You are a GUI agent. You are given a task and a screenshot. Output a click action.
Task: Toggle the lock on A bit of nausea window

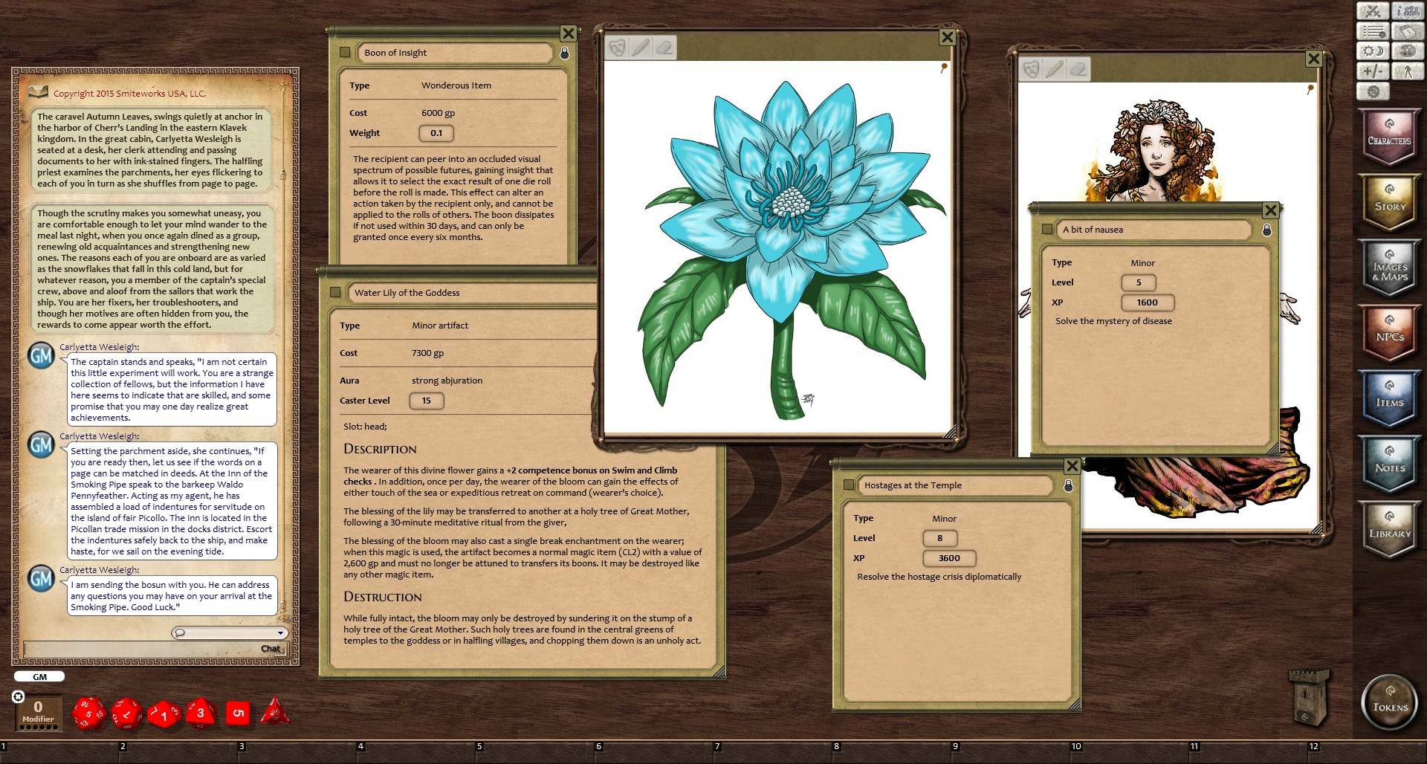tap(1269, 230)
